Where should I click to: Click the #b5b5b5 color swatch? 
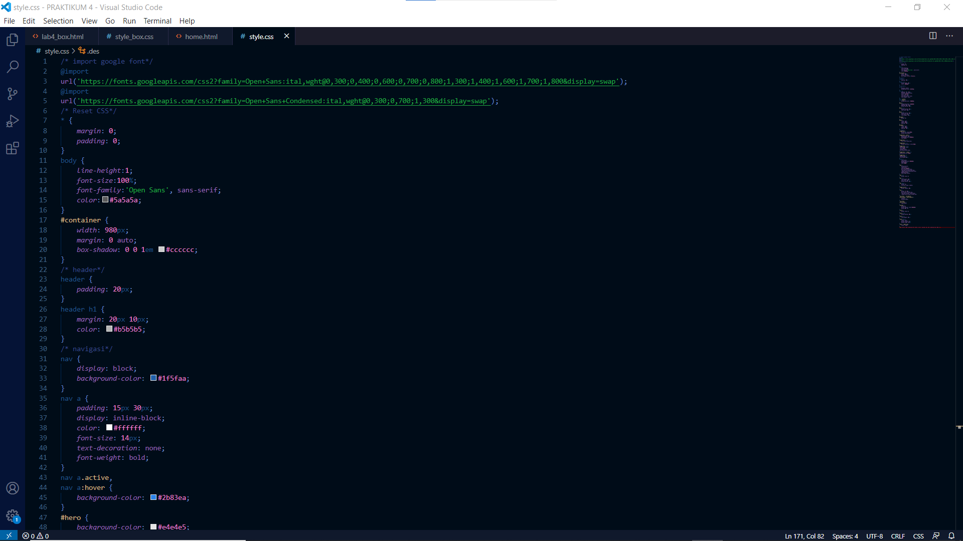coord(109,329)
